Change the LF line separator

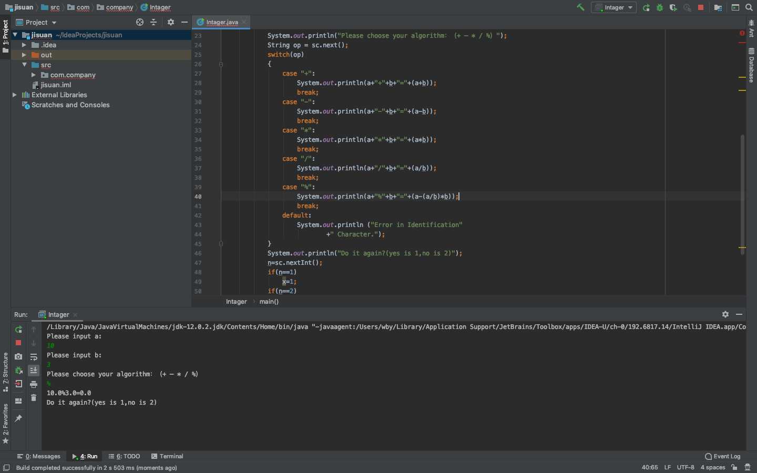[x=668, y=467]
